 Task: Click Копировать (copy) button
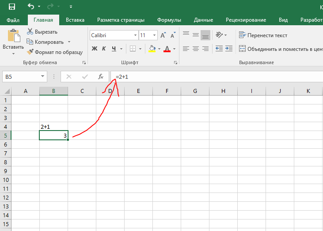coord(45,42)
